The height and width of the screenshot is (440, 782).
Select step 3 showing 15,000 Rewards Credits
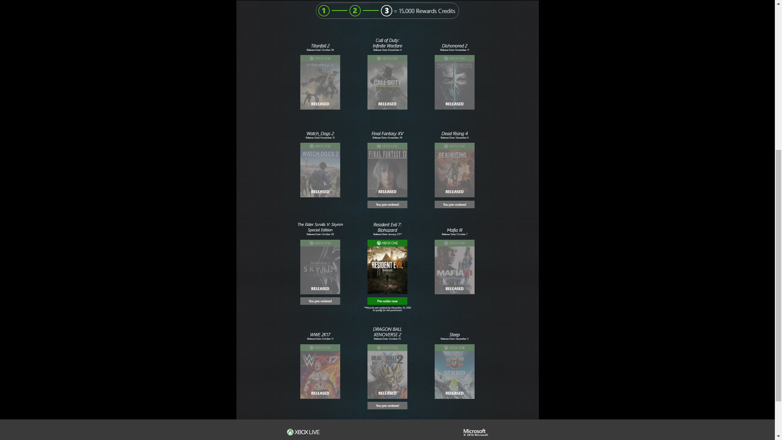[386, 10]
